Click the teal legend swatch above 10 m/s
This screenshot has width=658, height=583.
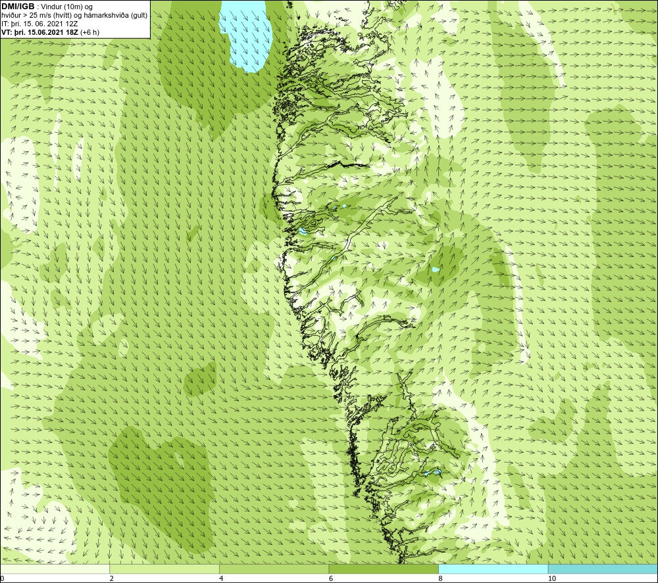click(603, 569)
